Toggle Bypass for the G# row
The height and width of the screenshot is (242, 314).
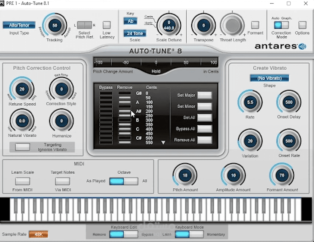pos(106,93)
